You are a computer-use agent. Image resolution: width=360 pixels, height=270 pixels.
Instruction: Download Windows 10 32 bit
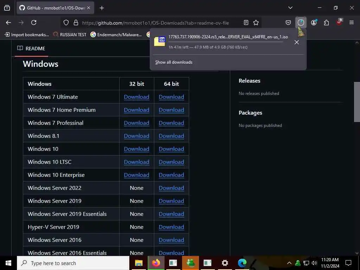point(137,149)
